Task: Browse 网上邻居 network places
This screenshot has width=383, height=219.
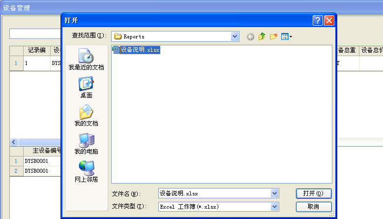Action: [x=86, y=172]
